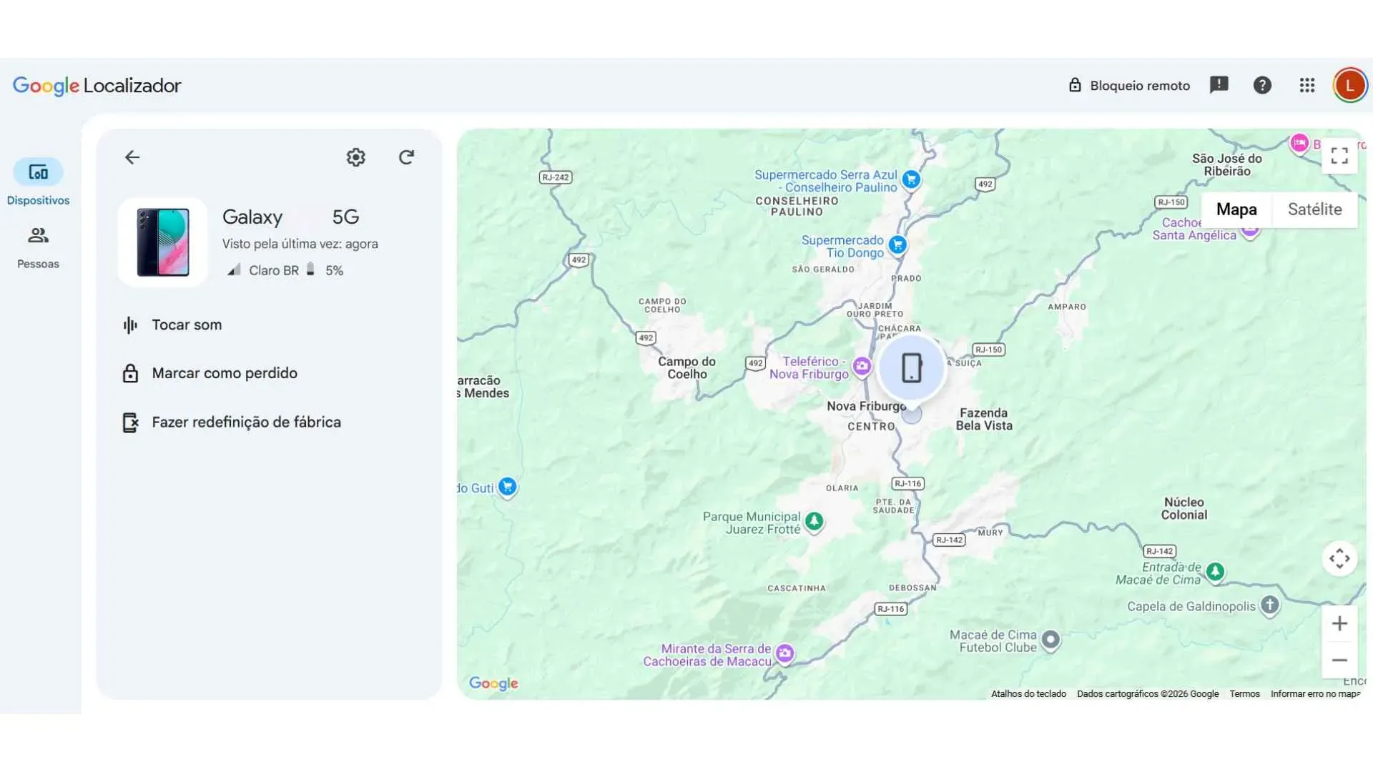This screenshot has width=1373, height=772.
Task: Open the help question mark icon
Action: (1262, 86)
